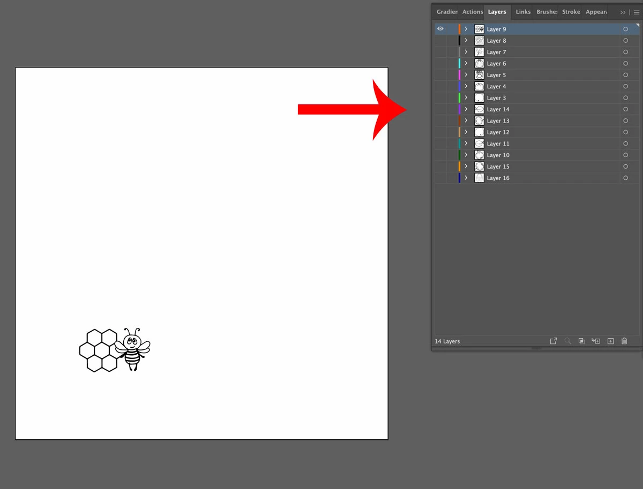Show Layer 8 via its visibility box
Screen dimensions: 643x489
[x=440, y=41]
